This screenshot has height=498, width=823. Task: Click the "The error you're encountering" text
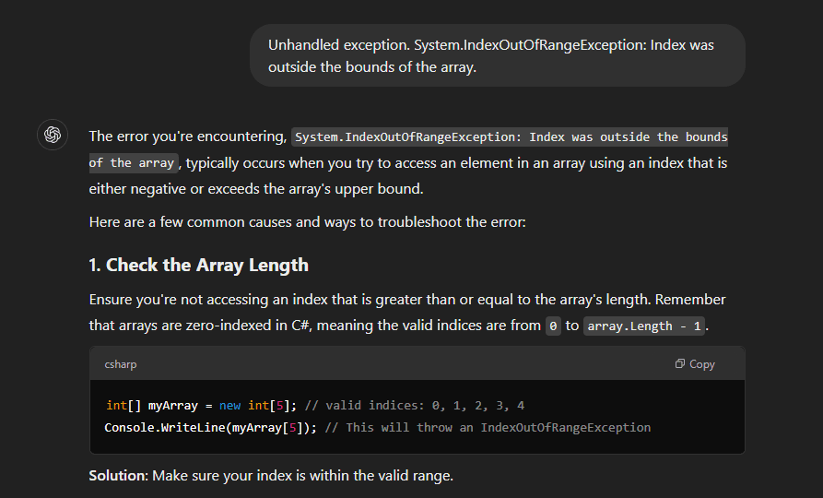(x=187, y=136)
